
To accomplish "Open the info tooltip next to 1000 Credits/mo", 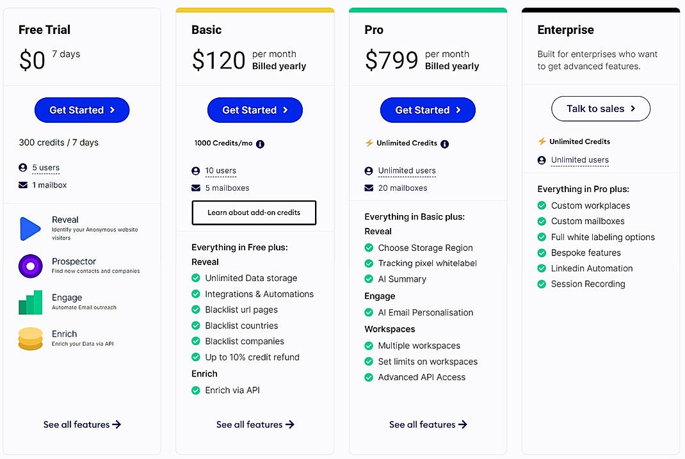I will pyautogui.click(x=260, y=143).
